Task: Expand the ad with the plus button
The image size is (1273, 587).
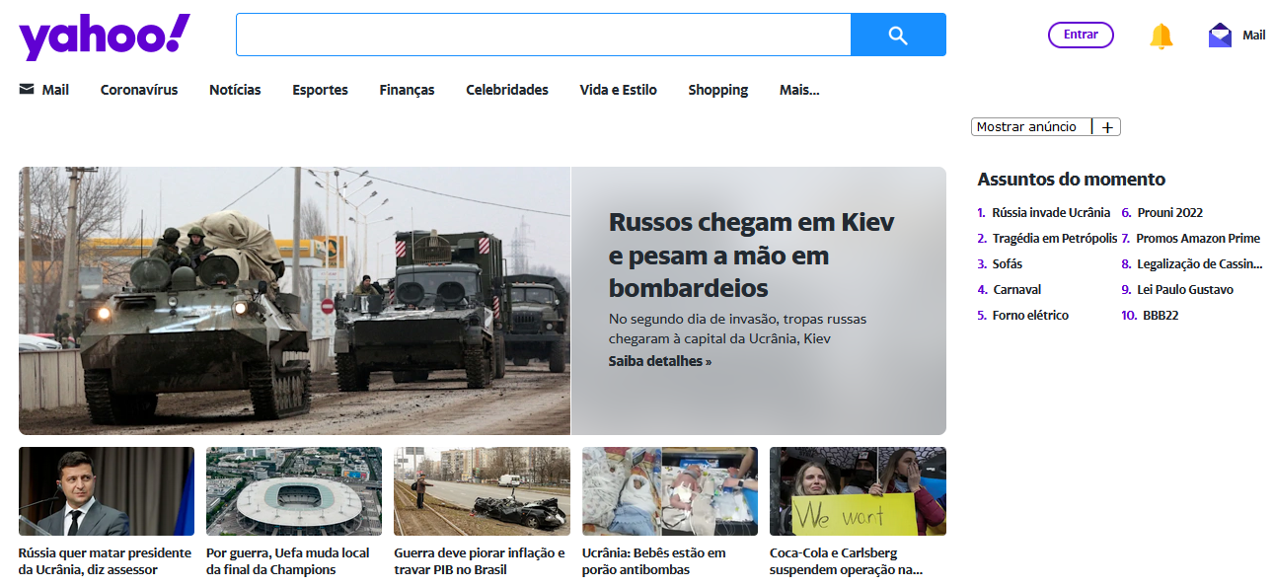Action: tap(1107, 126)
